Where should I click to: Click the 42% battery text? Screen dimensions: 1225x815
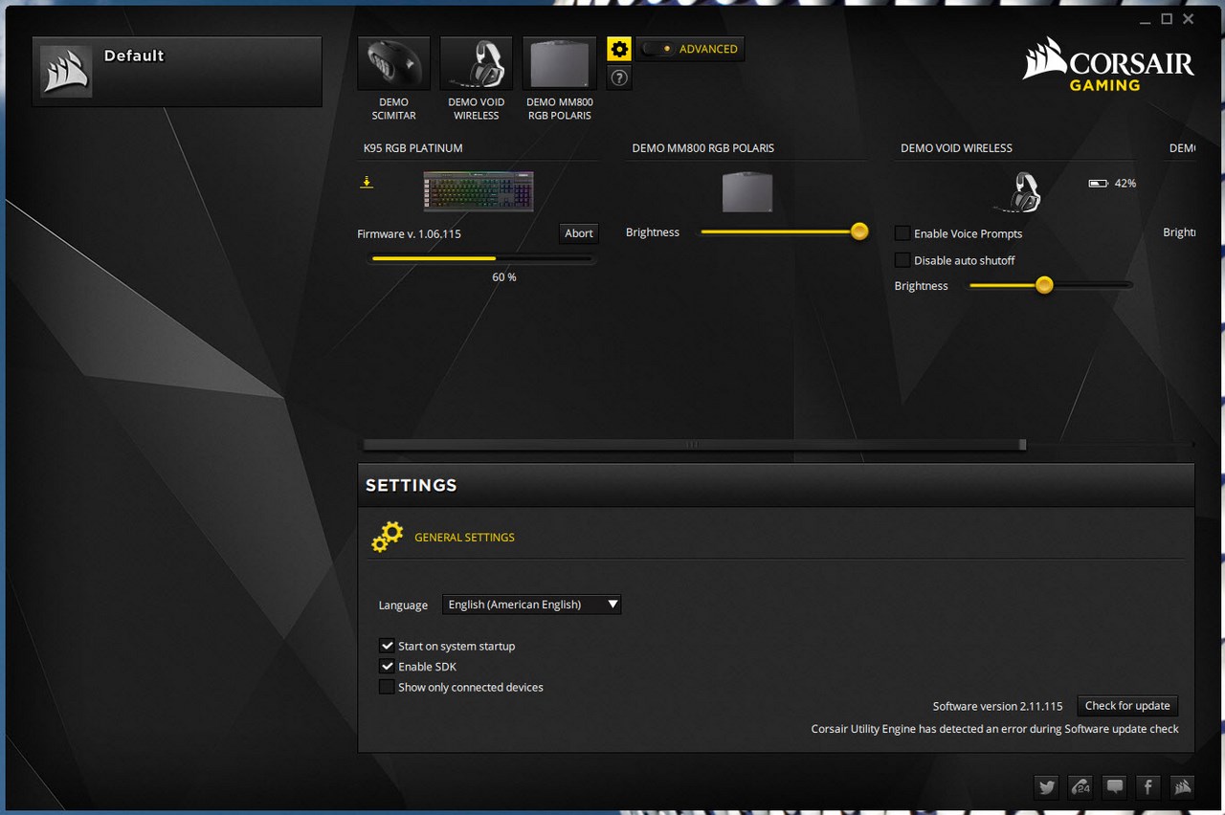pos(1125,183)
